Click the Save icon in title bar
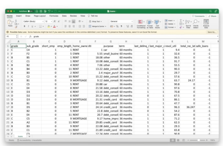Image resolution: width=223 pixels, height=146 pixels. click(41, 11)
